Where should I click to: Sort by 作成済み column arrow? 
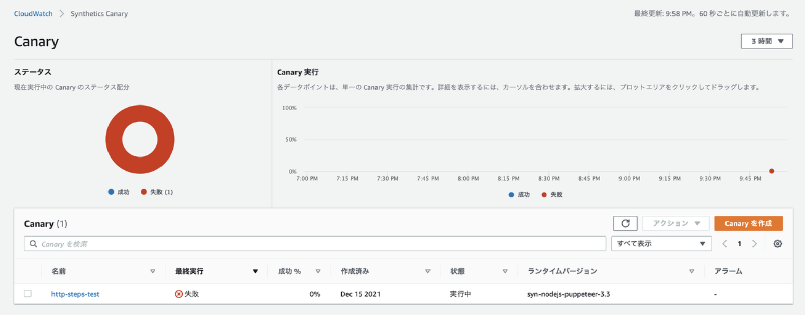[x=428, y=271]
